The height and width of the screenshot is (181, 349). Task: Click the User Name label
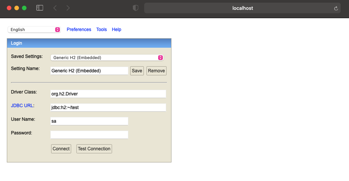(23, 119)
